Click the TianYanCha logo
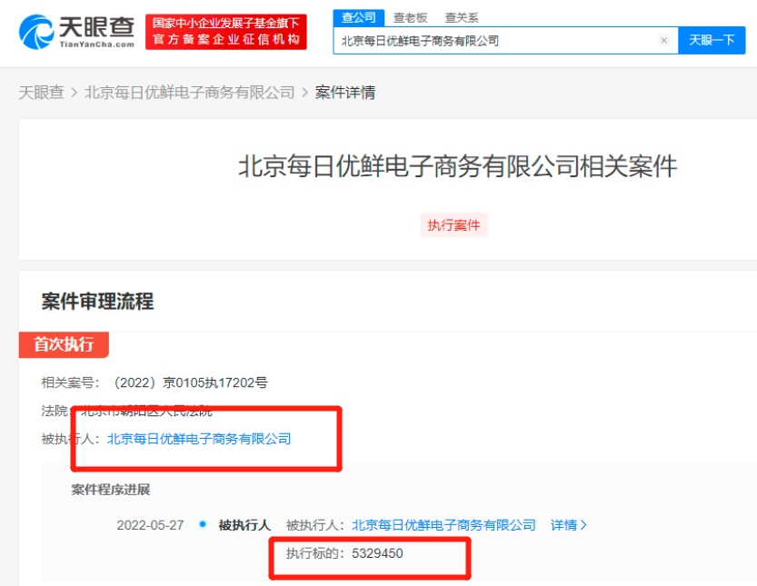This screenshot has height=586, width=757. pyautogui.click(x=76, y=32)
